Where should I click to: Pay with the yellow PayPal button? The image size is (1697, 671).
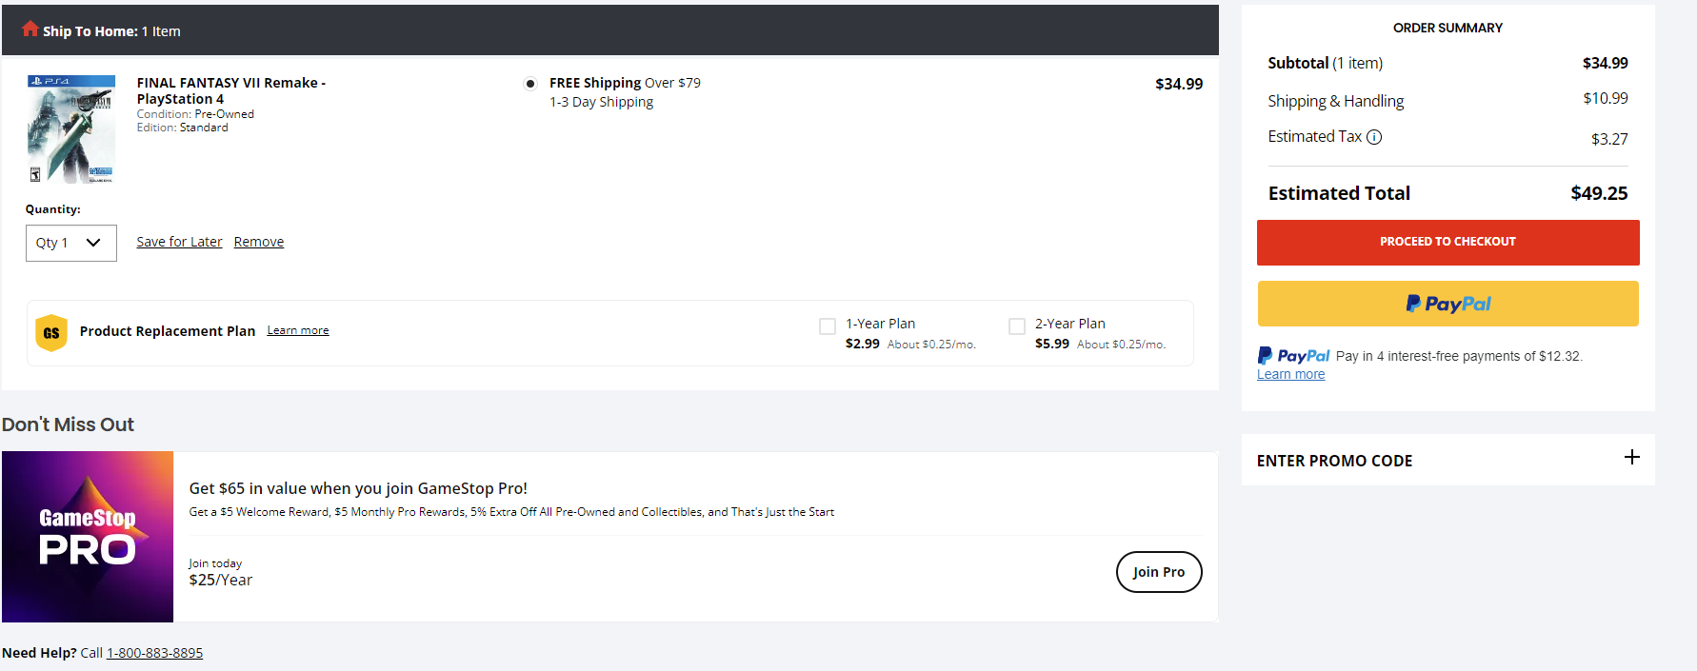(x=1447, y=304)
